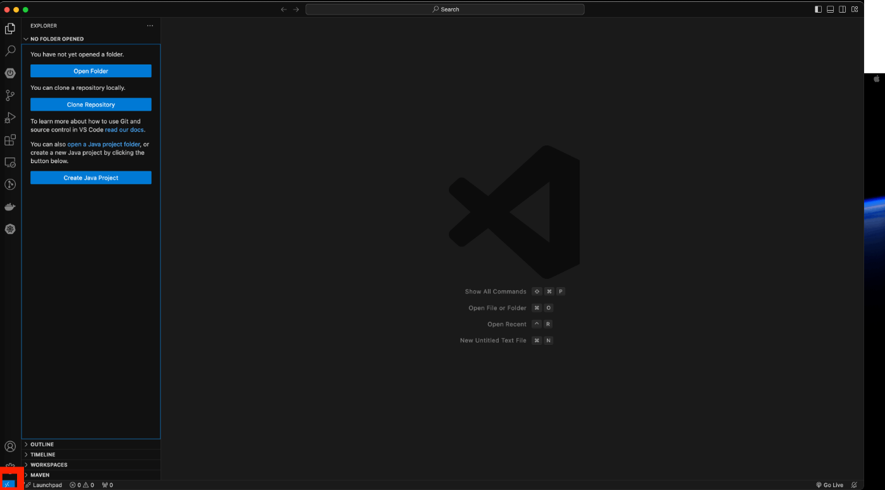Click the notifications bell icon in status bar
The image size is (885, 490).
[854, 485]
